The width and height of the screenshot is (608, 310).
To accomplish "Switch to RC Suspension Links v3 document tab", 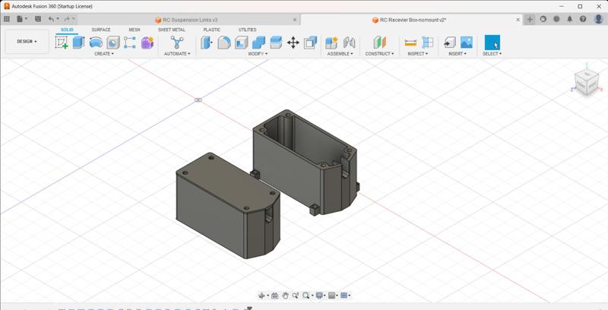I will [x=190, y=20].
